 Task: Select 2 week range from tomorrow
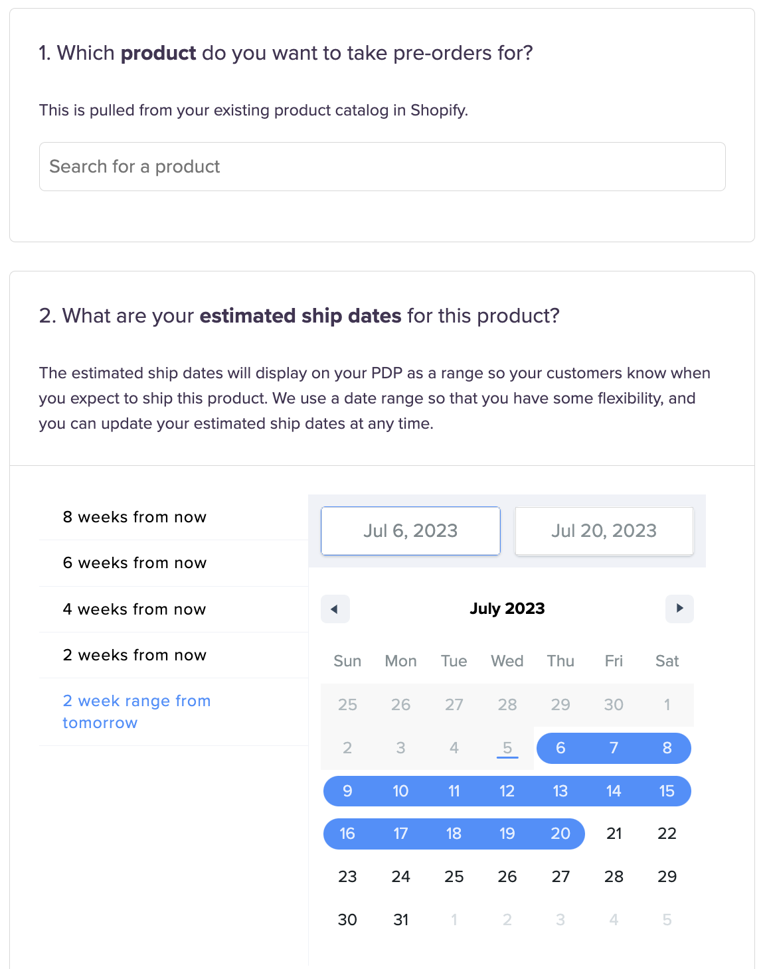(x=137, y=711)
